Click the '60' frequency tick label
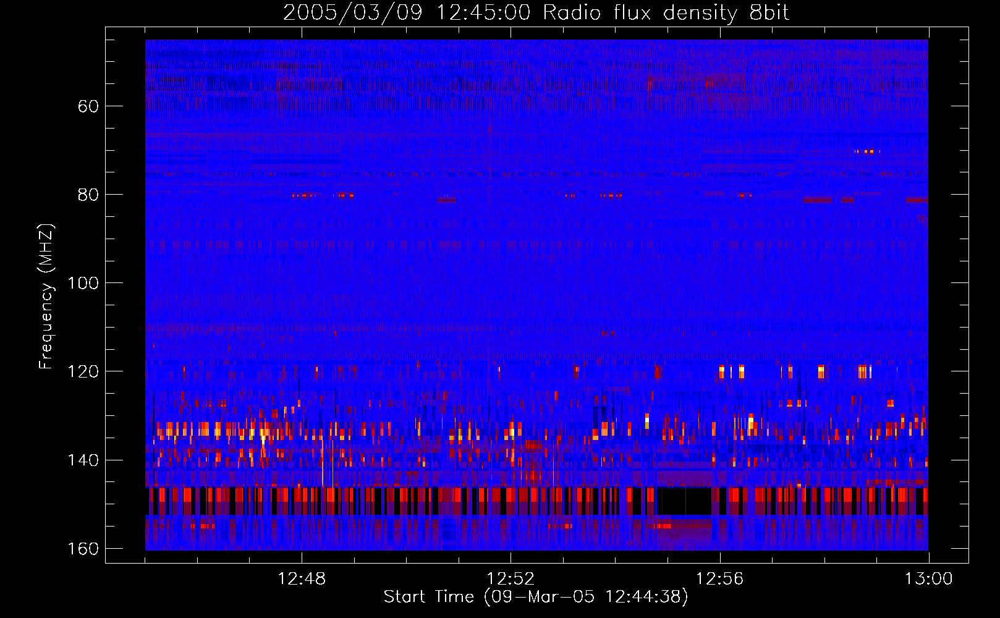The width and height of the screenshot is (1000, 618). (x=88, y=106)
